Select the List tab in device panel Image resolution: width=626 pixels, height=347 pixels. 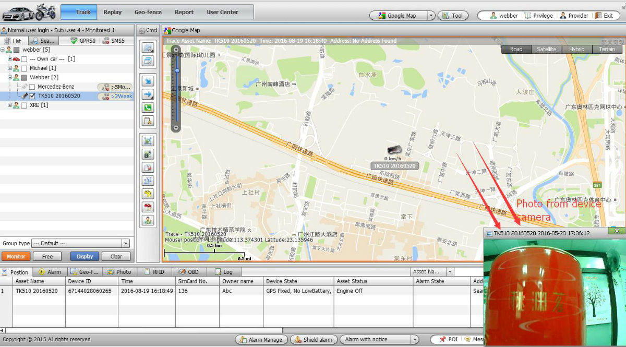pyautogui.click(x=13, y=41)
